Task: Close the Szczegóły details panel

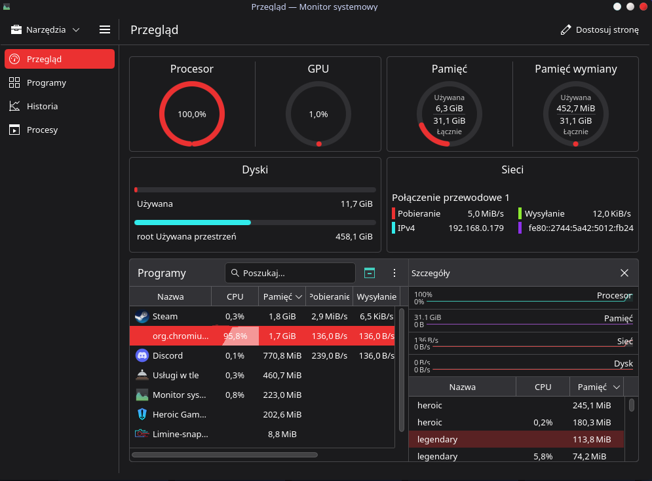Action: point(624,273)
